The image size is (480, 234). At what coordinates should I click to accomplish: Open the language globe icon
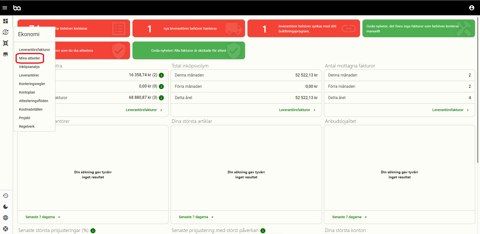pyautogui.click(x=6, y=218)
